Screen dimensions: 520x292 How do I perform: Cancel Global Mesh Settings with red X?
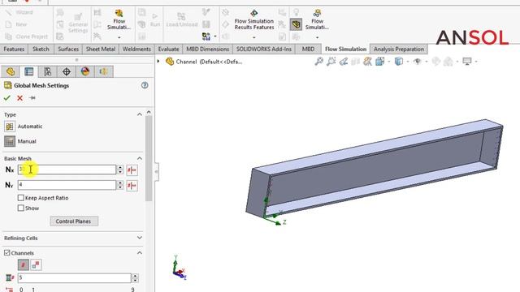click(19, 98)
